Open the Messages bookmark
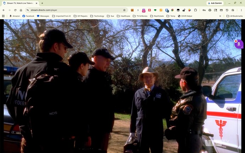The image size is (245, 153). click(43, 16)
